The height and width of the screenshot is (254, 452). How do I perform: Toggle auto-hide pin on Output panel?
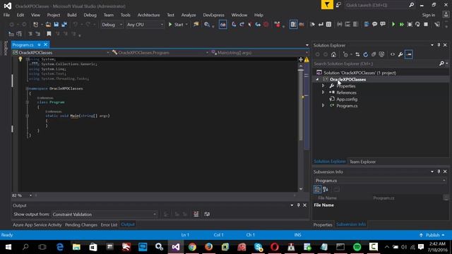[x=298, y=205]
